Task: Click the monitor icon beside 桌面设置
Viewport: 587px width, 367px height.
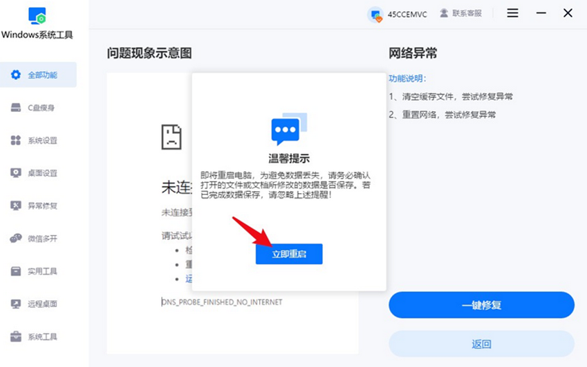Action: pos(16,173)
